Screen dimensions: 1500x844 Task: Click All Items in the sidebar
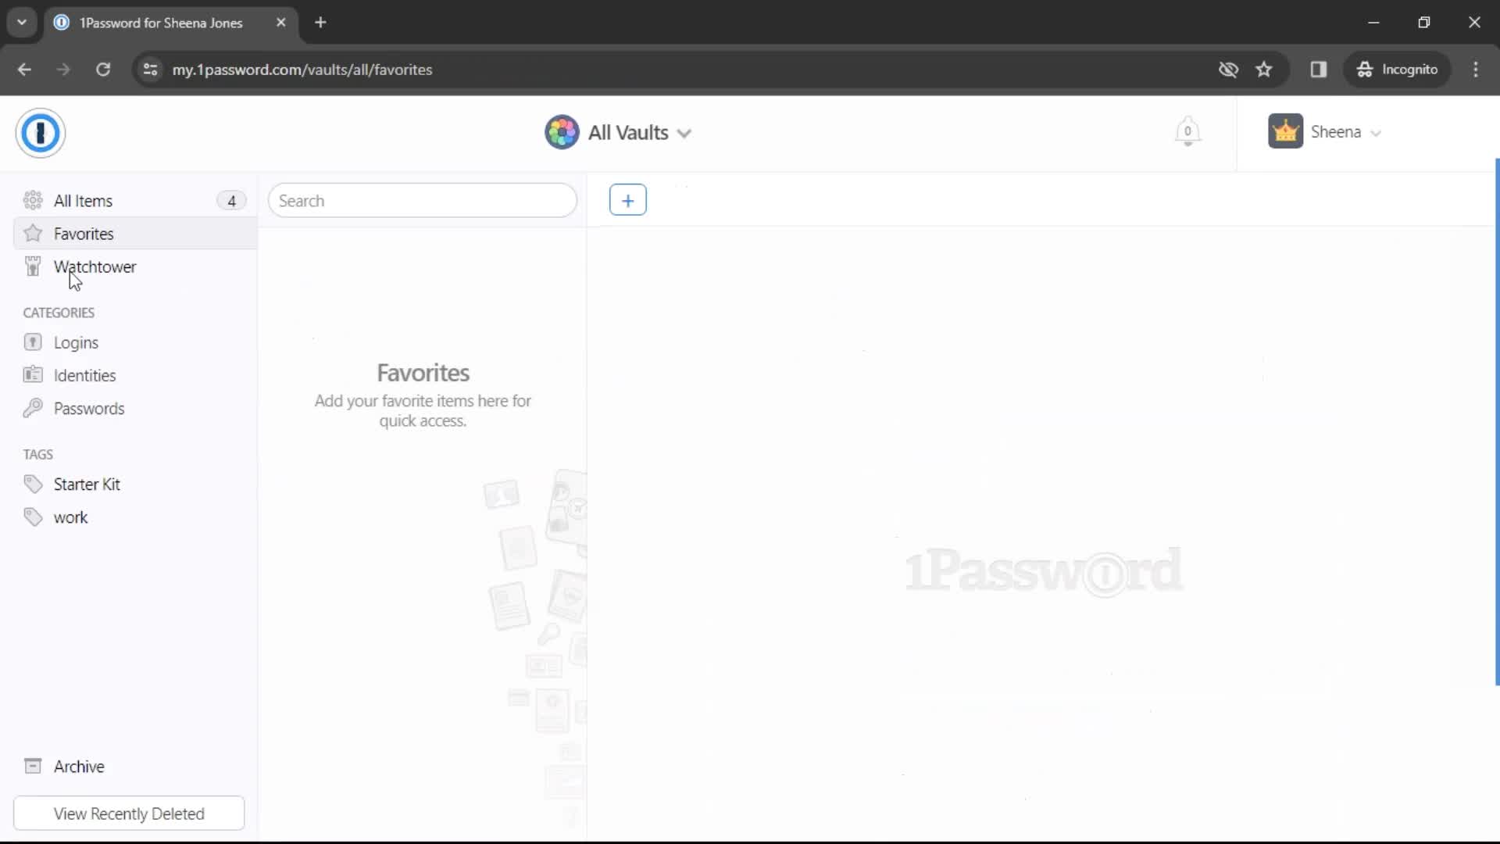tap(82, 201)
